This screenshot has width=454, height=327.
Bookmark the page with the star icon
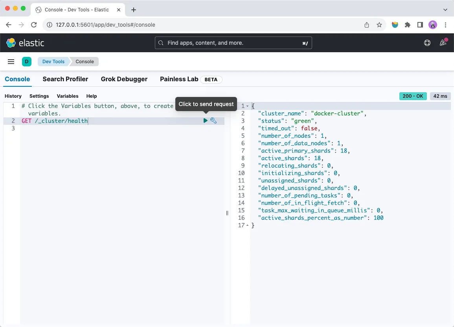click(x=379, y=24)
